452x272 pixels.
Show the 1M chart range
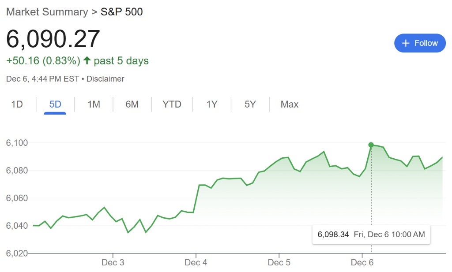click(94, 104)
